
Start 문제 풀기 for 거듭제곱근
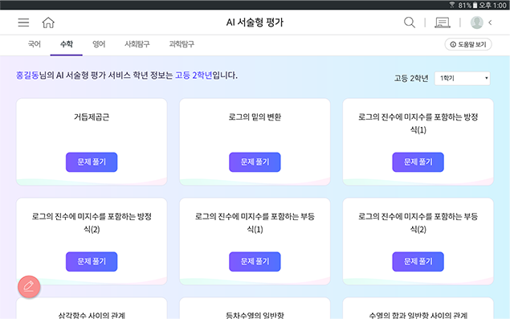(x=92, y=162)
